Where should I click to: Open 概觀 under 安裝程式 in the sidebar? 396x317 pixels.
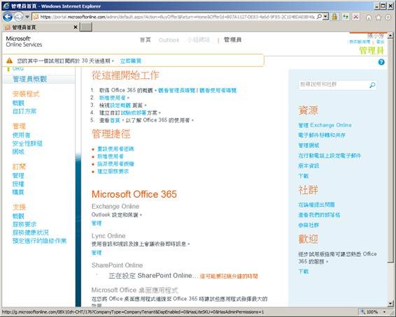[x=18, y=103]
